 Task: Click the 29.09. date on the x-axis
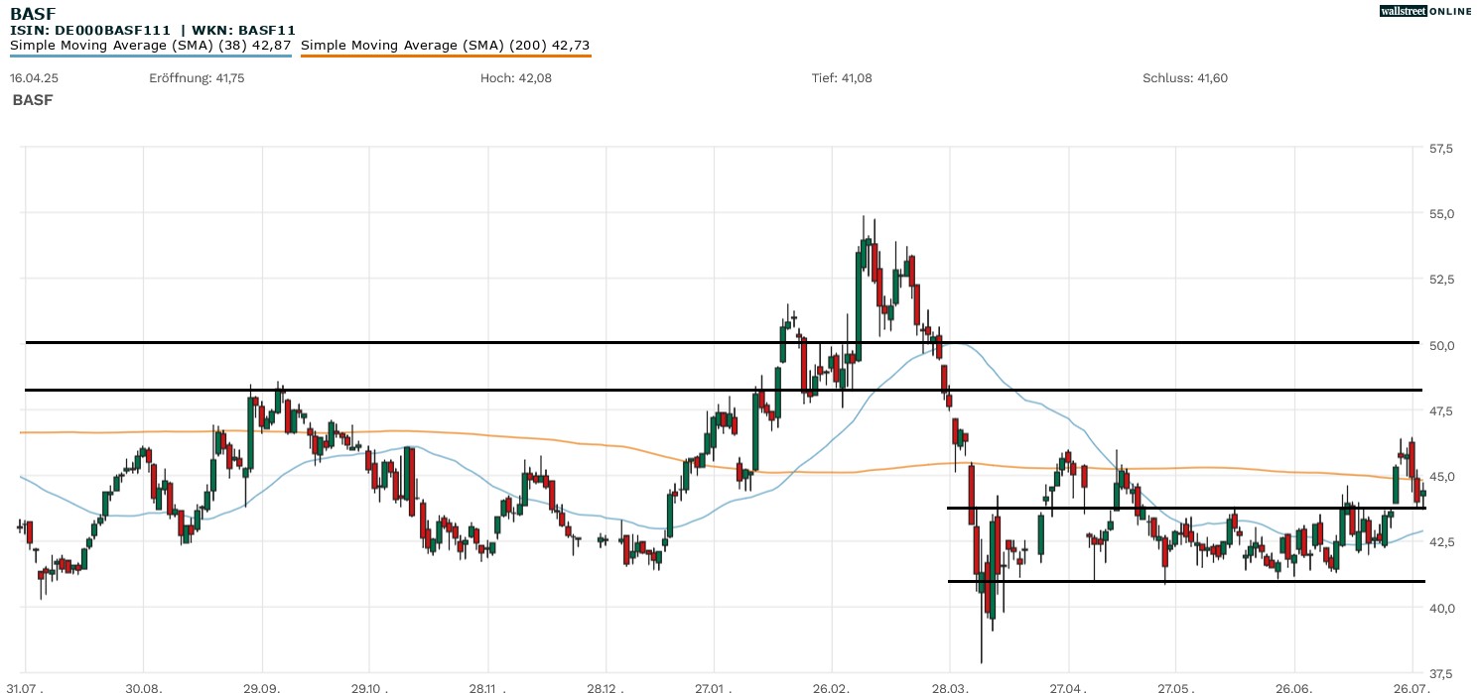point(262,686)
